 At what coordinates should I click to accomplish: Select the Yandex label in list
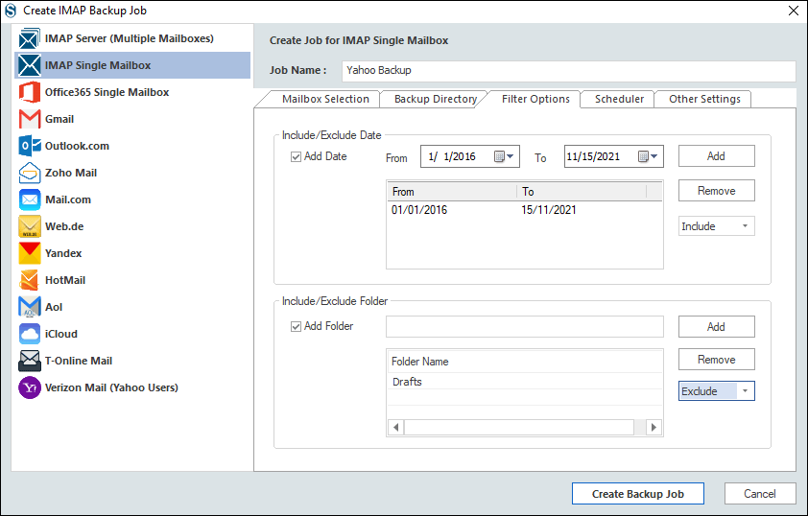point(63,253)
